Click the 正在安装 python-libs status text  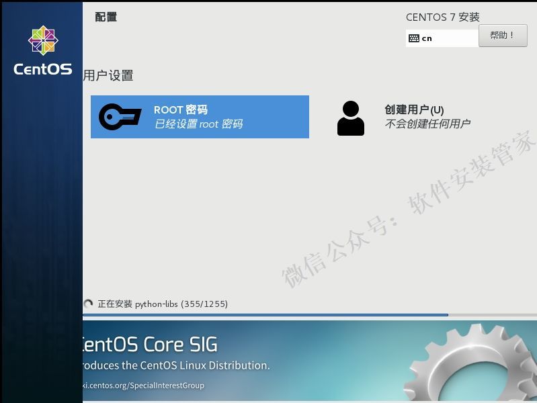pyautogui.click(x=163, y=304)
